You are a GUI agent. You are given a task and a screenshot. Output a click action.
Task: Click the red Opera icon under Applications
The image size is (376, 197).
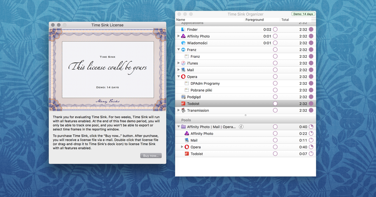[x=183, y=77]
